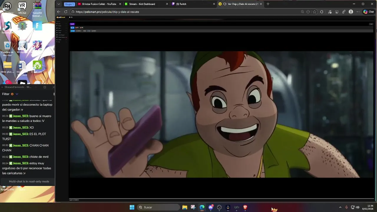Click the taskbar Buscar search box
The width and height of the screenshot is (377, 212).
click(158, 207)
